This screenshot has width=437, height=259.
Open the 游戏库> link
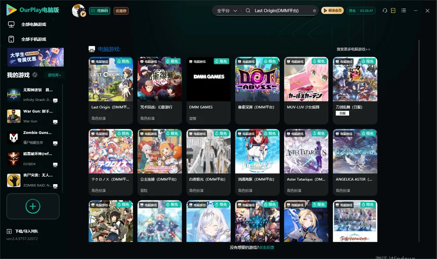click(54, 75)
